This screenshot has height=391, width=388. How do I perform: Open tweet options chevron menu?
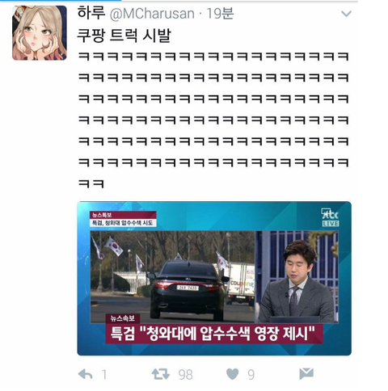pos(346,14)
